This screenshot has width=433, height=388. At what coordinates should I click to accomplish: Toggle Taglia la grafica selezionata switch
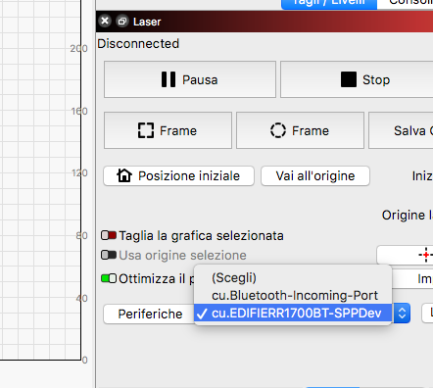109,235
